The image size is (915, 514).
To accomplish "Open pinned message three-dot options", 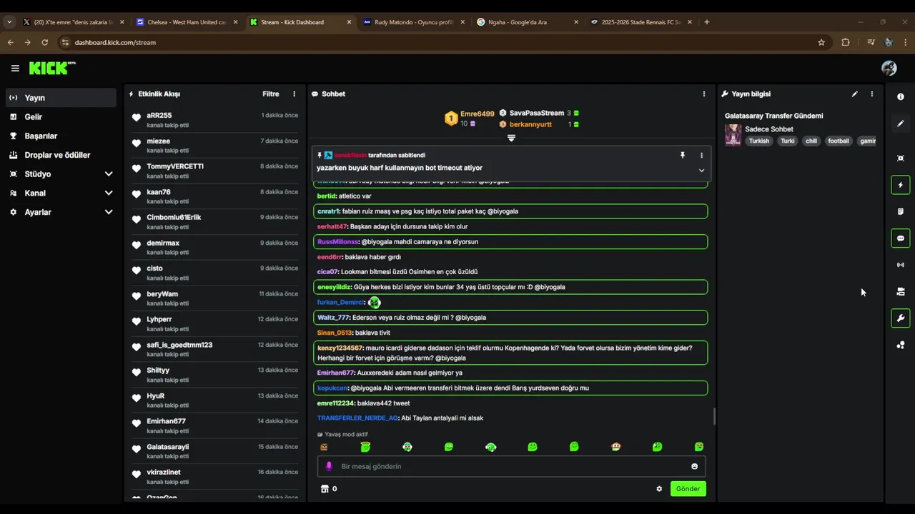I will coord(701,155).
